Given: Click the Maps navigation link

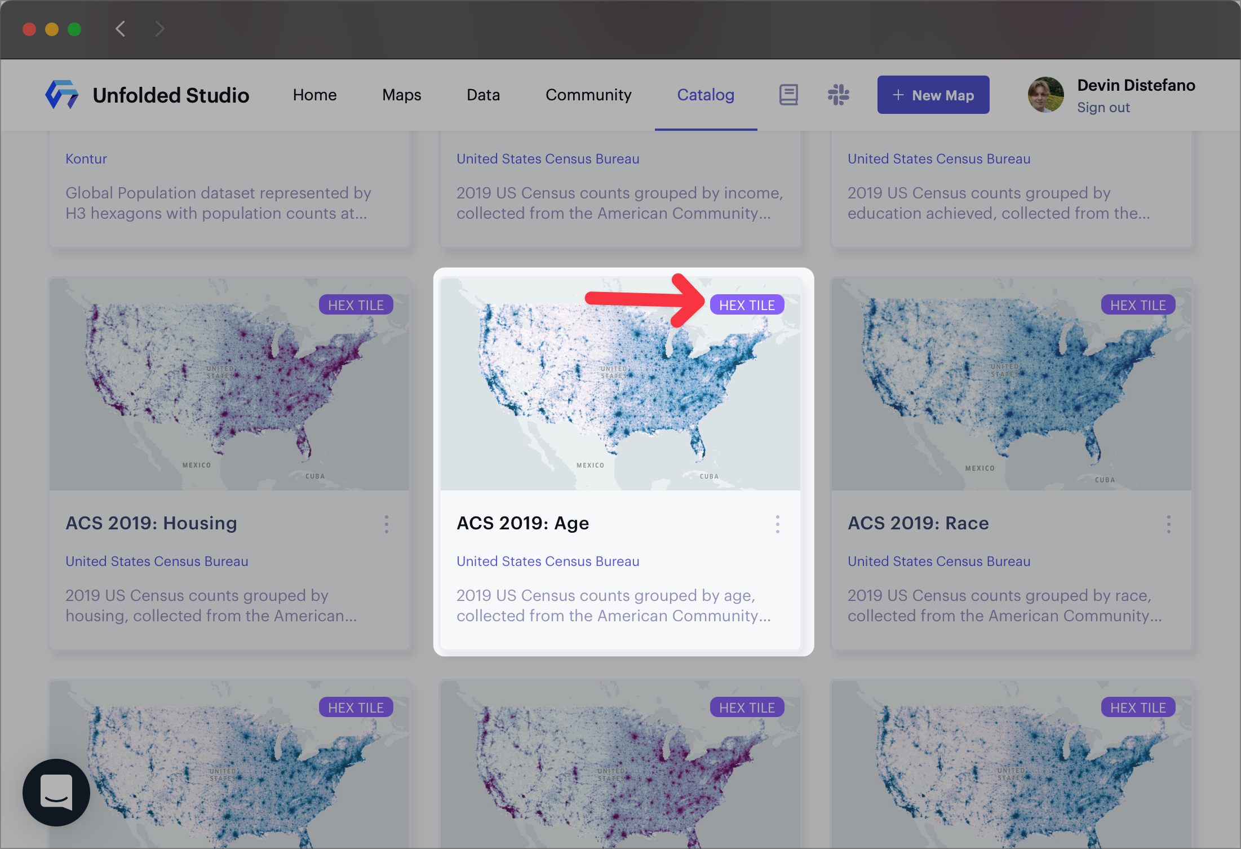Looking at the screenshot, I should (401, 94).
